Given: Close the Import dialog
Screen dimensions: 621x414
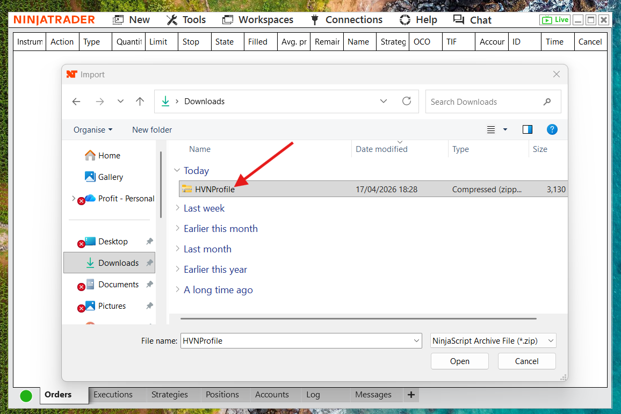Looking at the screenshot, I should (x=557, y=75).
